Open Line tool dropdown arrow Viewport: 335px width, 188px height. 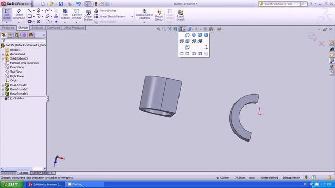click(34, 10)
